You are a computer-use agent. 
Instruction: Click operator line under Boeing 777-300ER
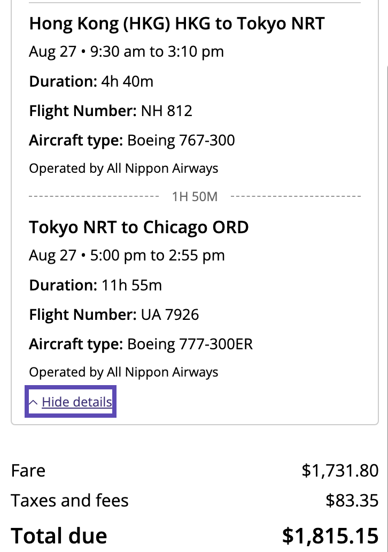coord(123,372)
